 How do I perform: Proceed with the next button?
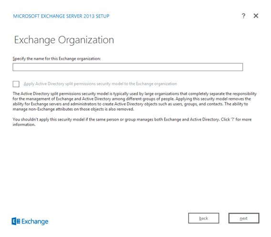[x=244, y=218]
